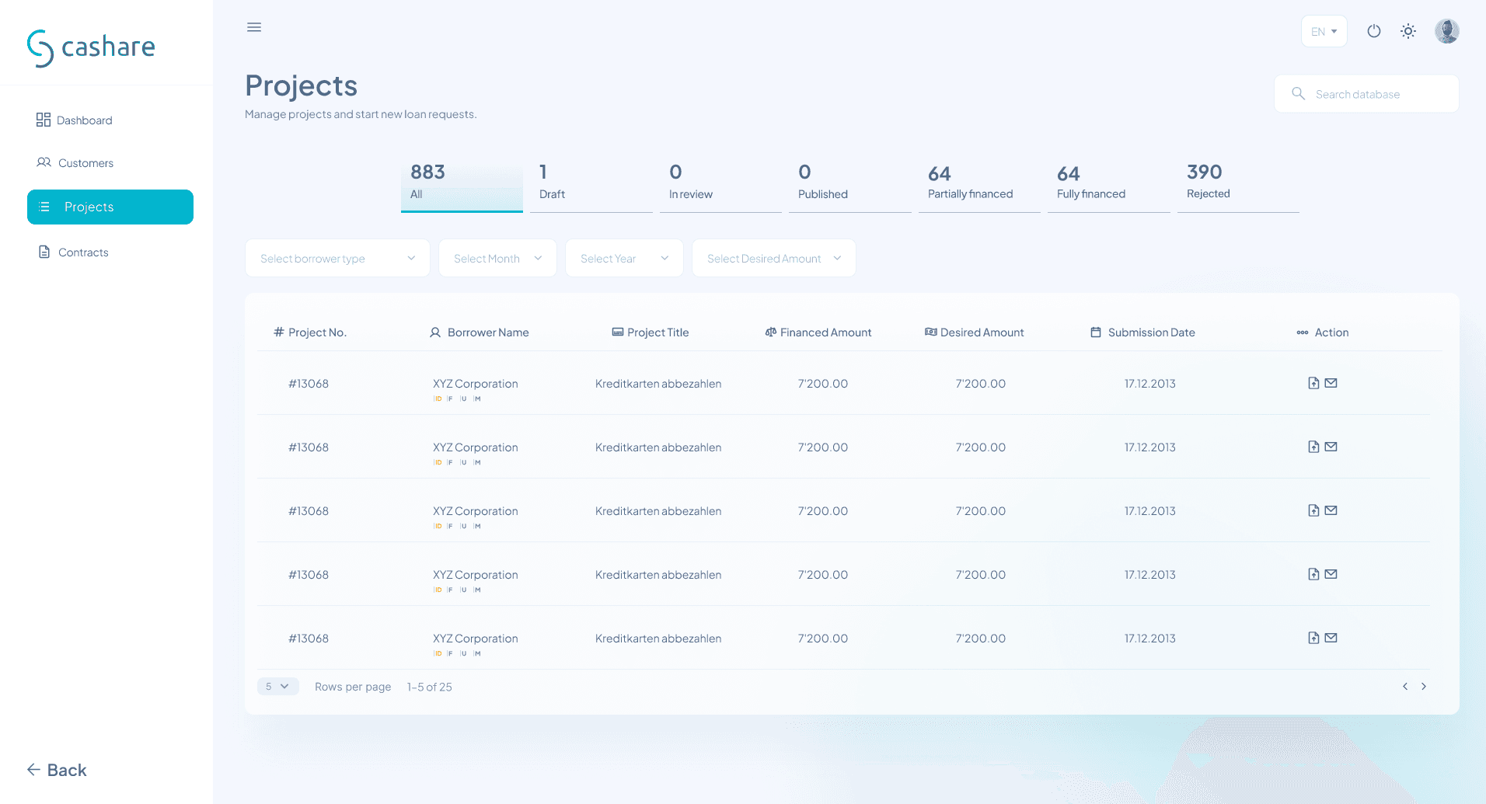Go to the previous table page arrow
Viewport: 1486px width, 804px height.
(1405, 686)
